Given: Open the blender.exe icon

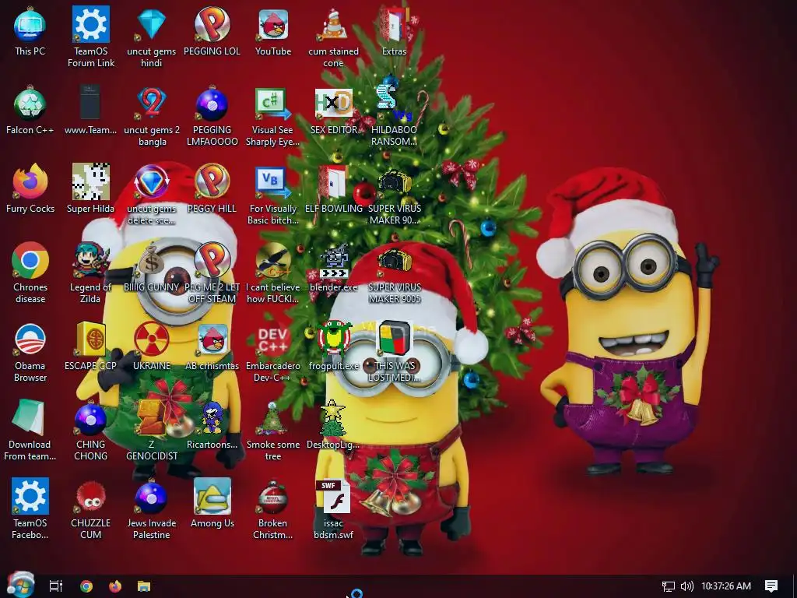Looking at the screenshot, I should (333, 268).
